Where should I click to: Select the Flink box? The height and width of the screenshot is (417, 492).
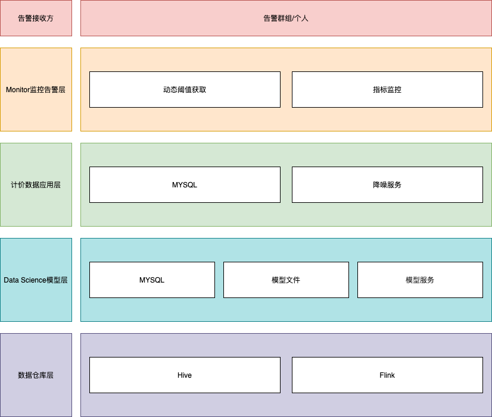[387, 375]
